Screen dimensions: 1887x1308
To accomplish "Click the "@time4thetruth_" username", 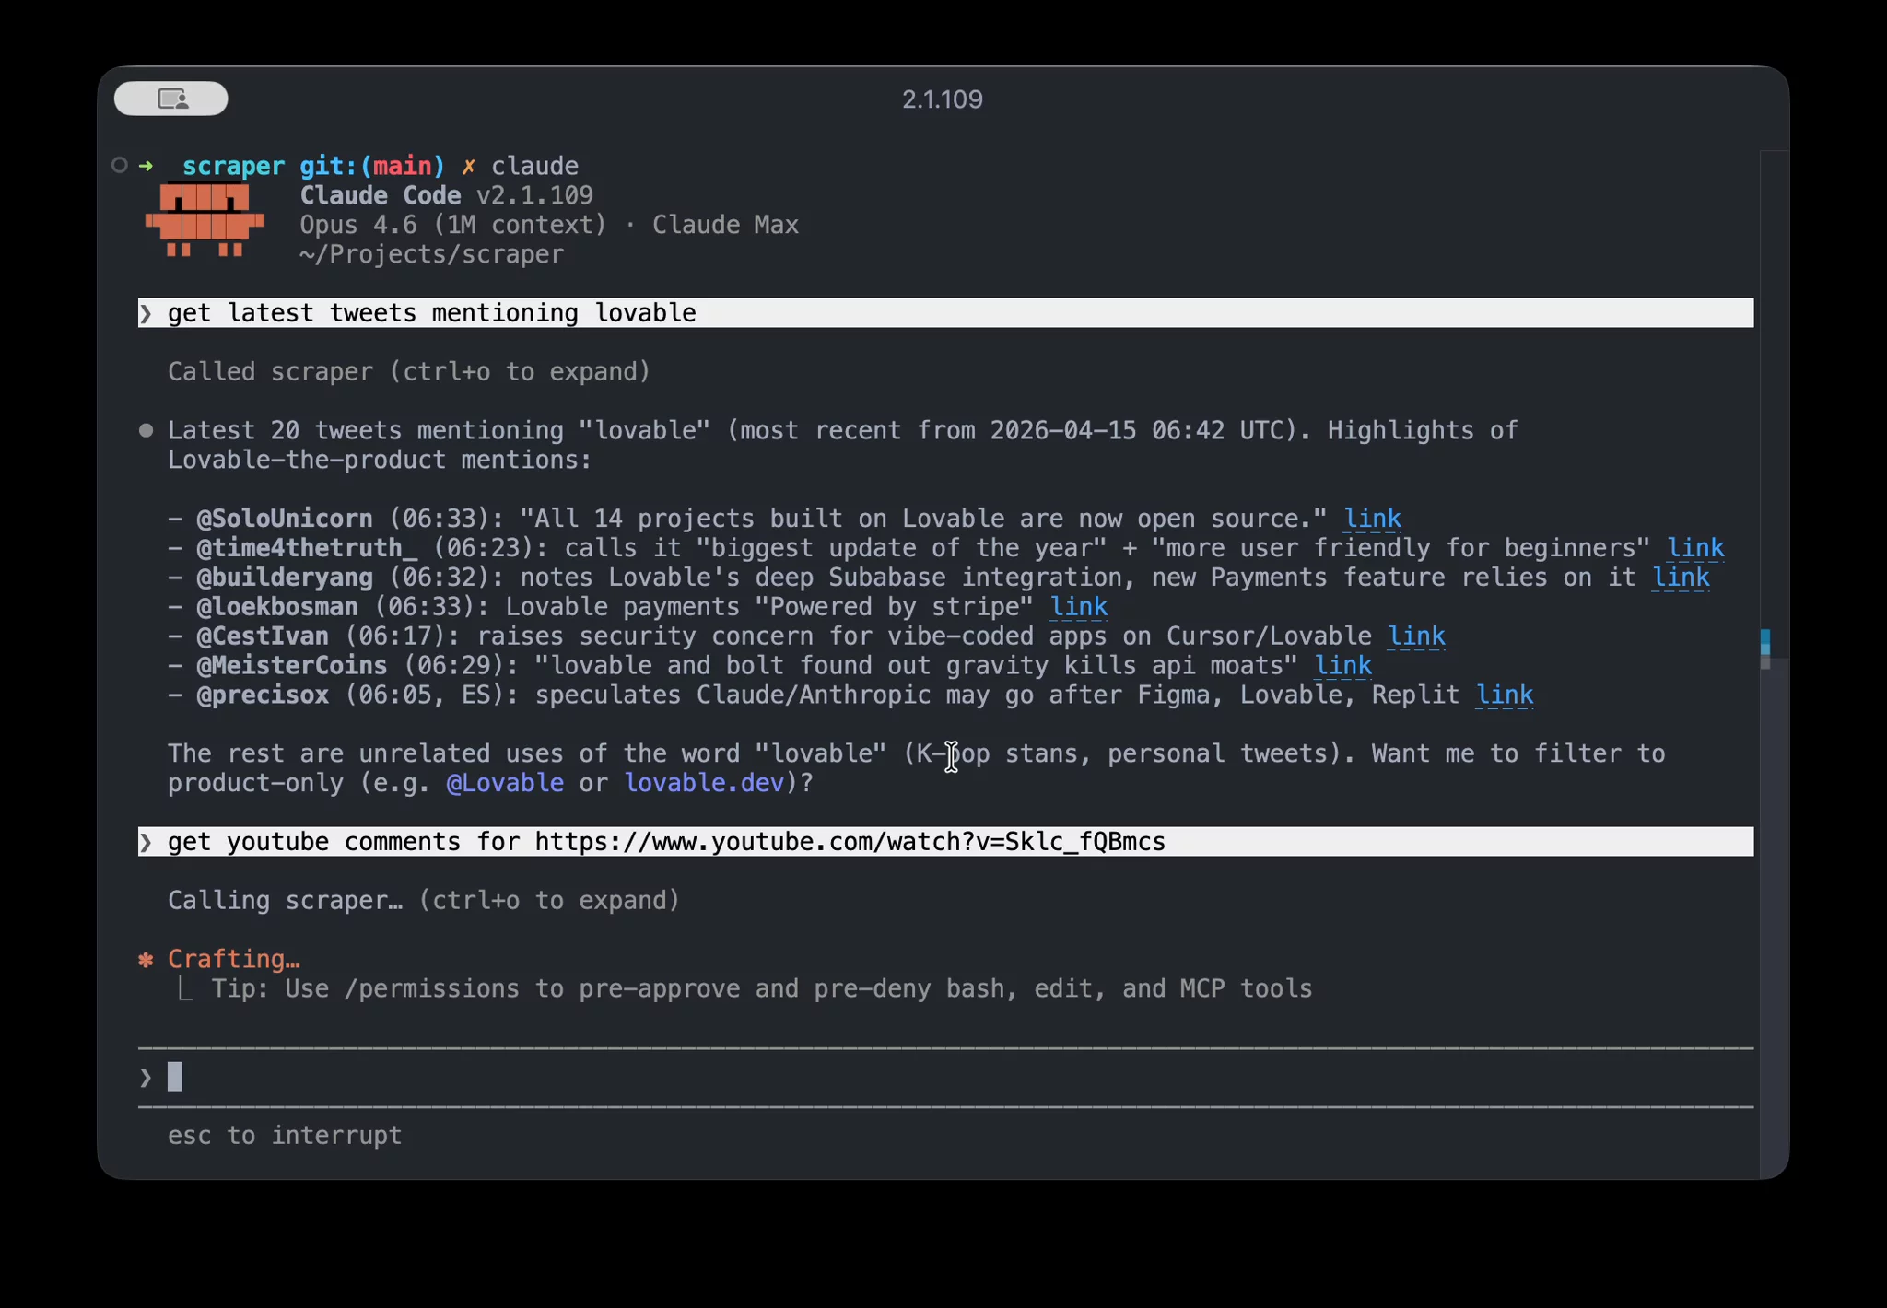I will click(307, 548).
